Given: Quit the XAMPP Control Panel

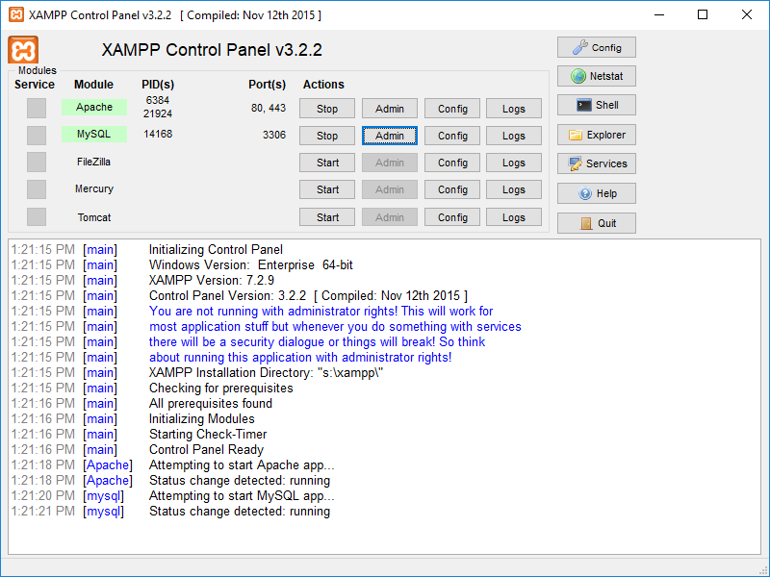Looking at the screenshot, I should (x=595, y=221).
